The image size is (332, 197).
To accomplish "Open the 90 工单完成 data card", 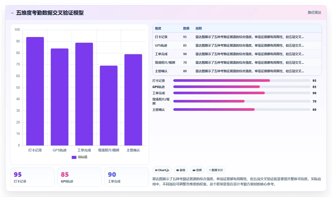I will point(127,177).
